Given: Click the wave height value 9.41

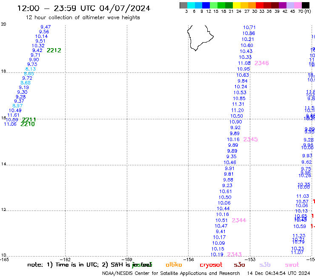Looking at the screenshot, I should [220, 231].
